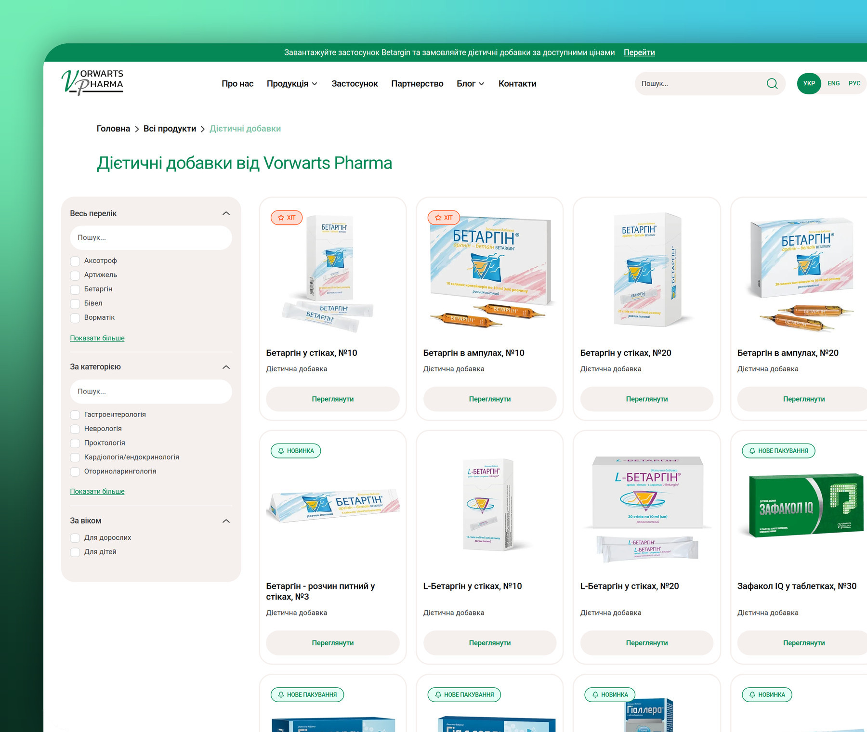Click the L-Бетаргін у стіках, №20 title
Viewport: 867px width, 732px height.
tap(630, 586)
